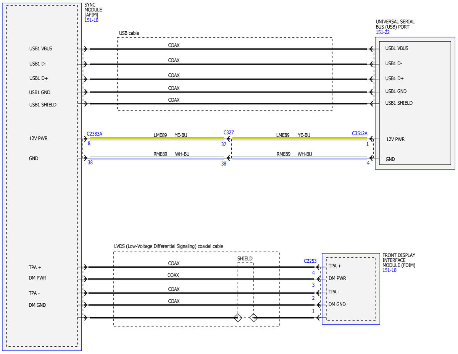458x354 pixels.
Task: Open the 151-18 link under SYNC MODULE [APIM]
Action: (x=91, y=20)
